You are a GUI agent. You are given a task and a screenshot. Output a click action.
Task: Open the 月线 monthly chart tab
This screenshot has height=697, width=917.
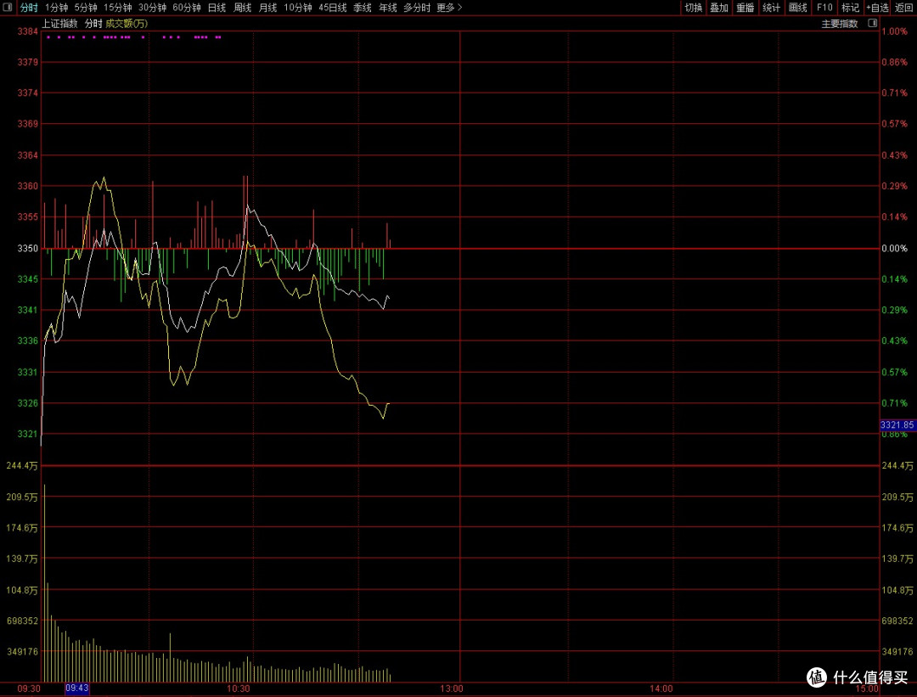coord(267,8)
